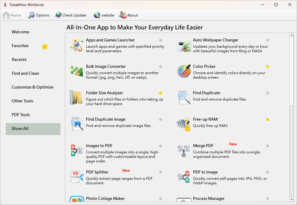
Task: Open the Find Duplicate Image icon
Action: [76, 124]
